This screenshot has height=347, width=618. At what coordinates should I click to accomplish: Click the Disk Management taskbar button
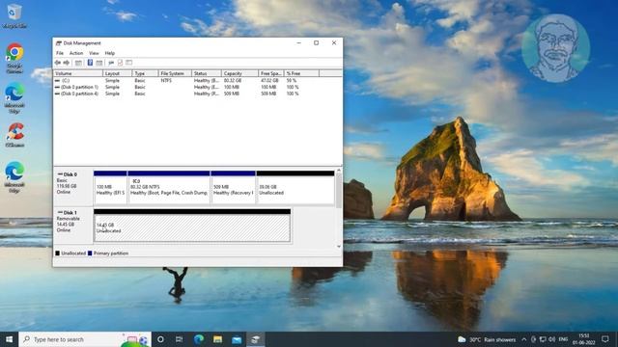255,339
